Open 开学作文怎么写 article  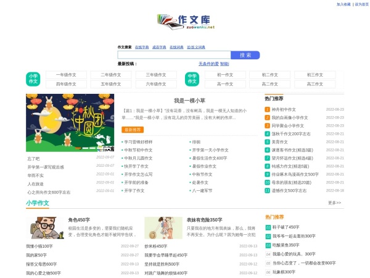coord(138,174)
